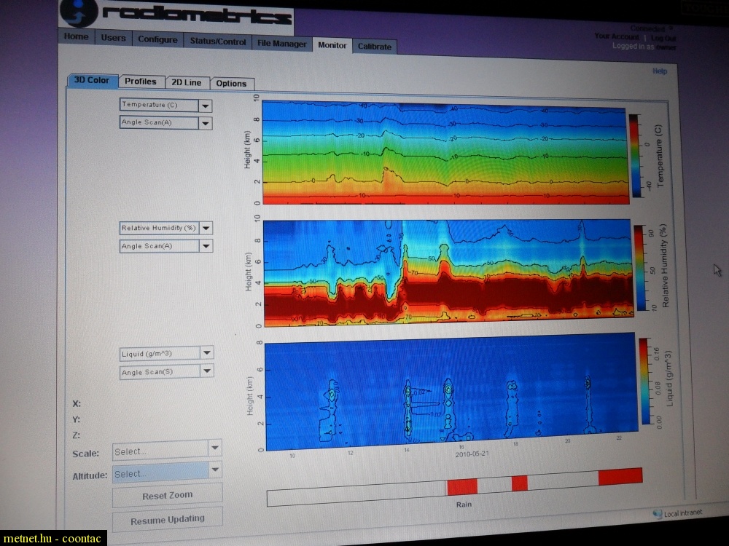
Task: Expand the Angle Scan(S) dropdown
Action: [207, 372]
